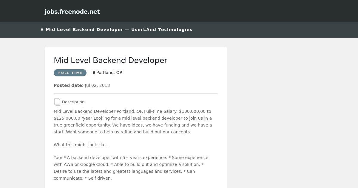
Task: Click the Jul 02, 2018 date
Action: pos(97,85)
